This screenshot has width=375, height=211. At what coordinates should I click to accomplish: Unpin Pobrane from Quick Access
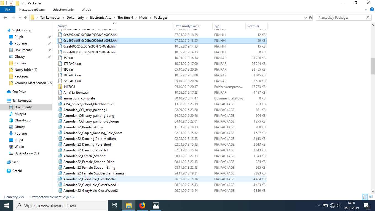(49, 43)
